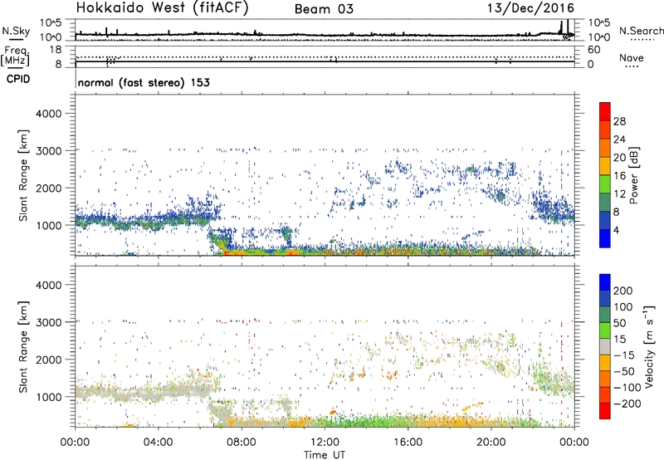Screen dimensions: 664x460
Task: Click the 'Freq. [MHz]' axis label
Action: (x=15, y=56)
